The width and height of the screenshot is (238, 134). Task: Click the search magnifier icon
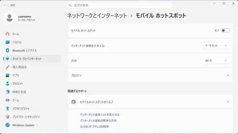(70, 5)
